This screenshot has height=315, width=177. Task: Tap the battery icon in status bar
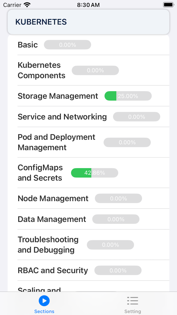click(168, 4)
